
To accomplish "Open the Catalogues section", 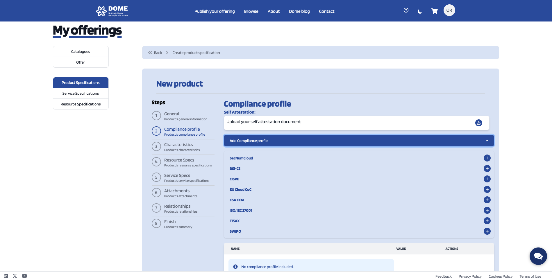I will point(81,51).
